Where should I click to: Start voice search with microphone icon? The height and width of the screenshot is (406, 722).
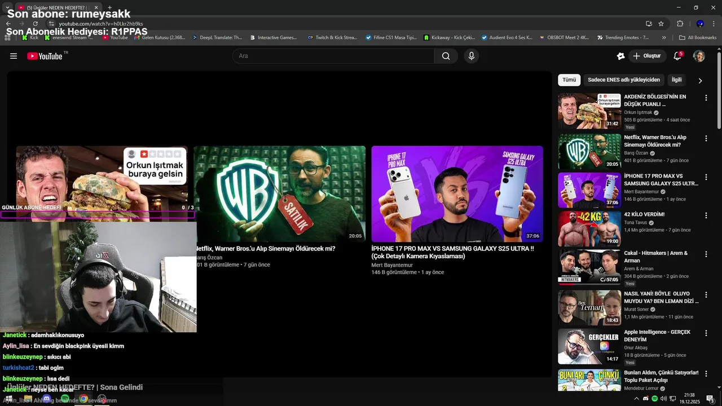click(x=472, y=56)
